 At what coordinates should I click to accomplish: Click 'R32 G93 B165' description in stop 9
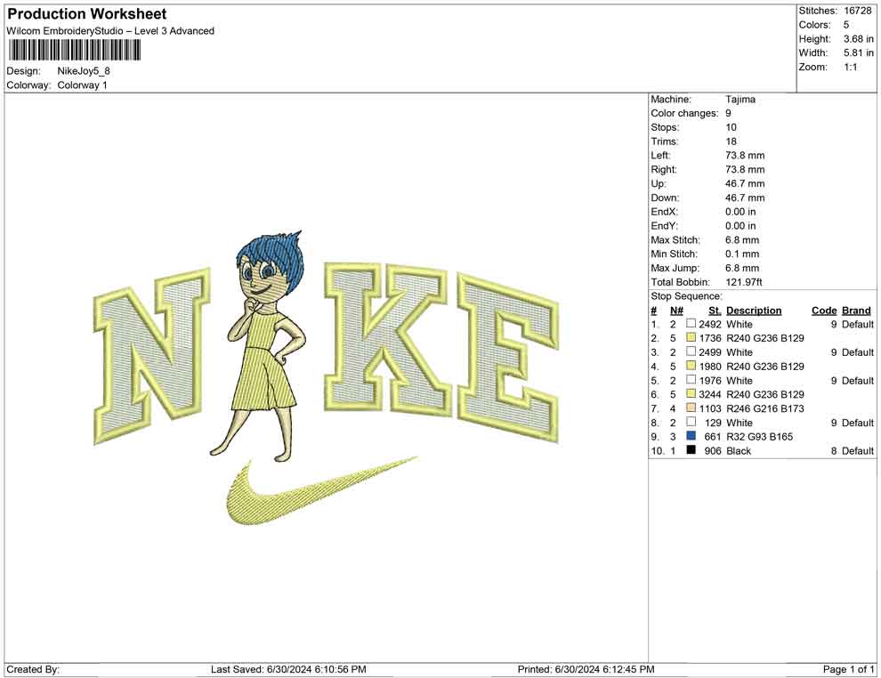click(759, 437)
